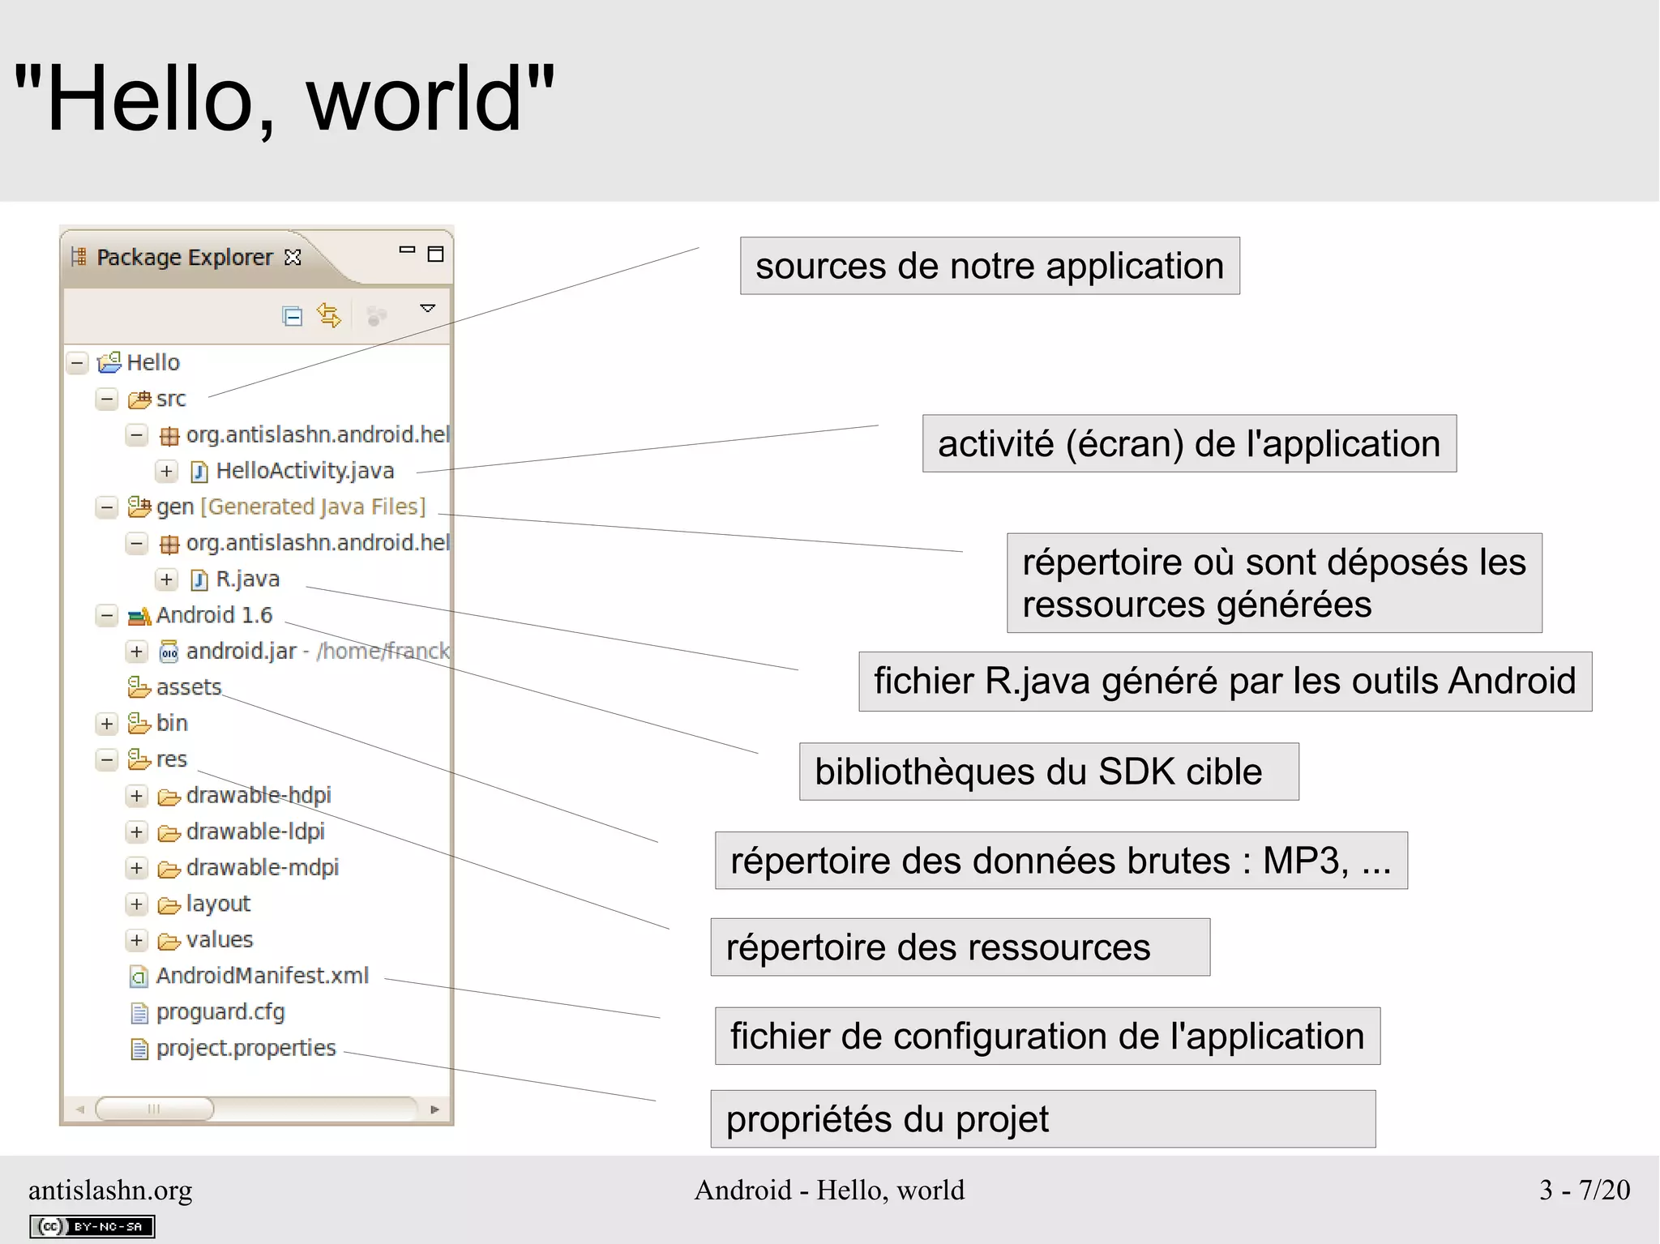This screenshot has width=1660, height=1244.
Task: Expand the drawable-hdpi folder
Action: (137, 796)
